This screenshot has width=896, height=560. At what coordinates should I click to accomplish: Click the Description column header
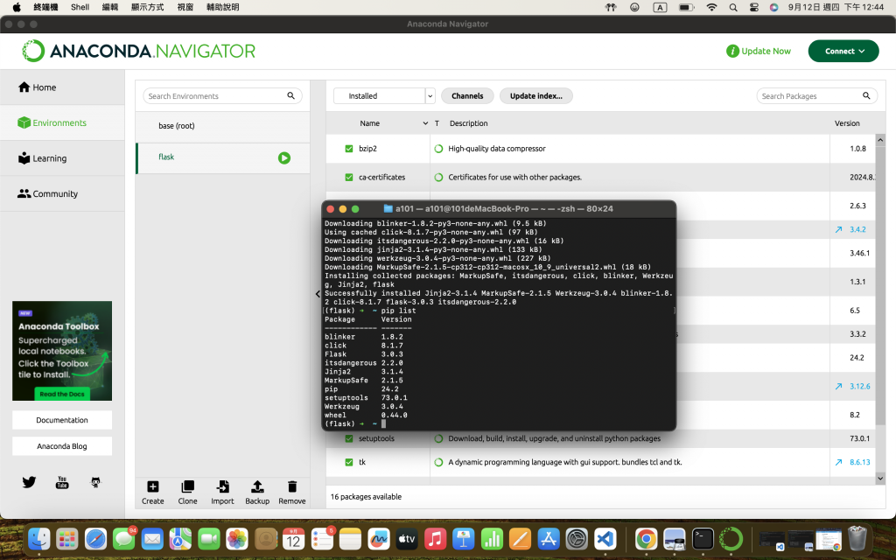469,123
